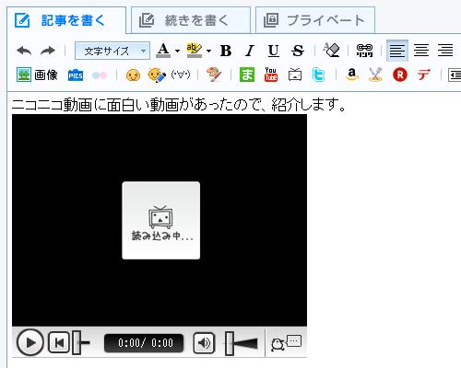Undo the last edit

point(24,51)
